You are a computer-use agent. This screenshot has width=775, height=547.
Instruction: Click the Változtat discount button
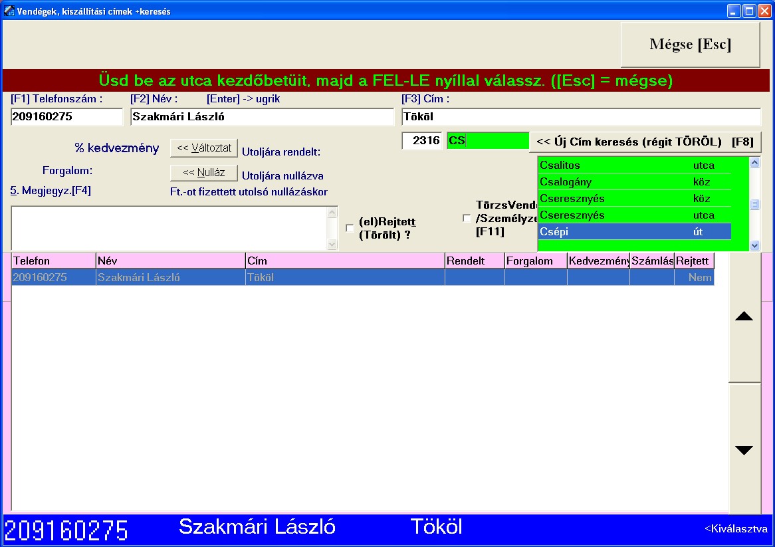203,148
